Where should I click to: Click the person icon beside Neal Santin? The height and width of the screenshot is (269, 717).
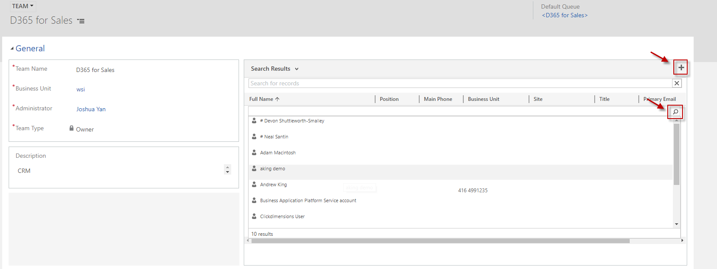coord(254,137)
